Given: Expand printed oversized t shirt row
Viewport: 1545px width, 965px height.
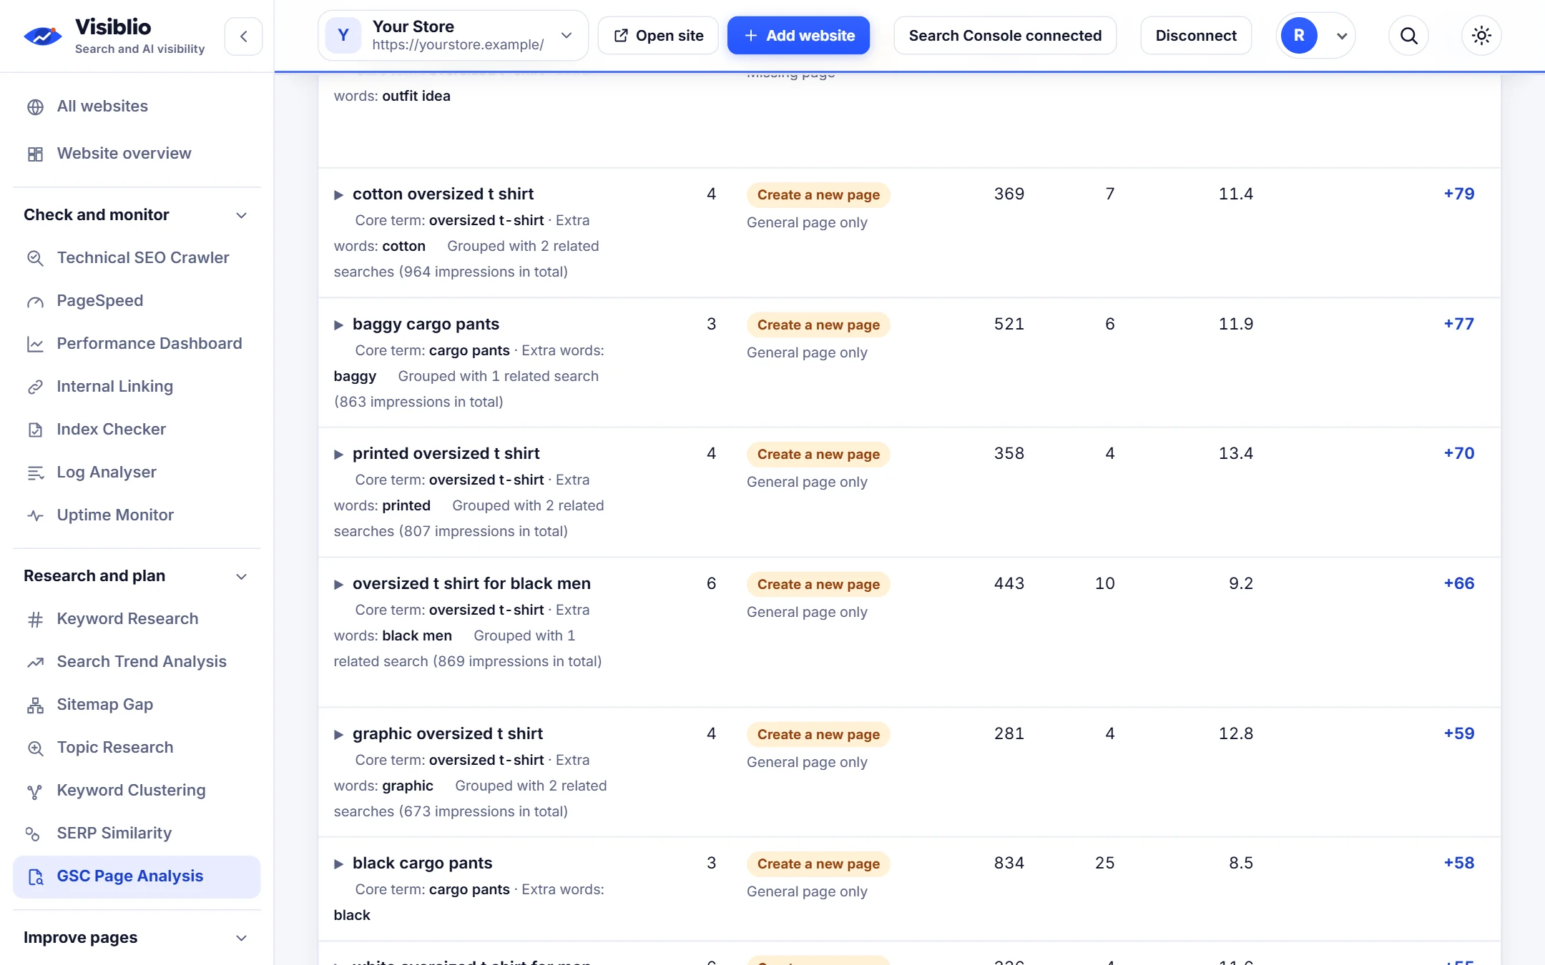Looking at the screenshot, I should [x=338, y=454].
